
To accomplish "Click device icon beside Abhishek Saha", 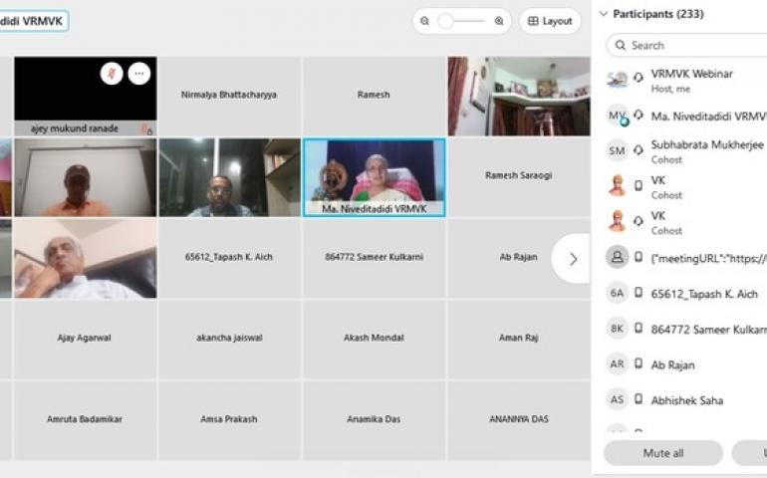I will tap(639, 399).
